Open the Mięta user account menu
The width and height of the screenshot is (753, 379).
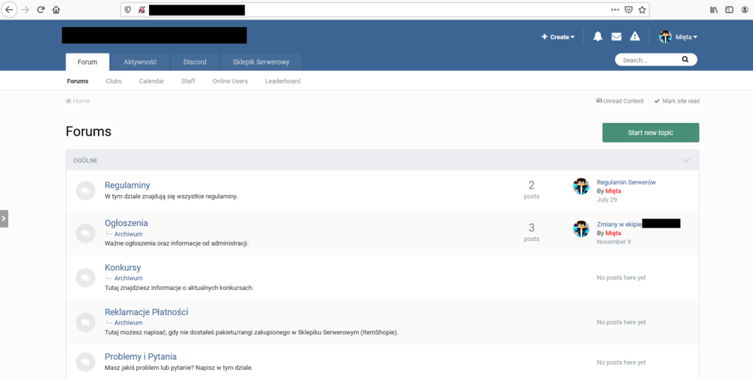click(678, 37)
